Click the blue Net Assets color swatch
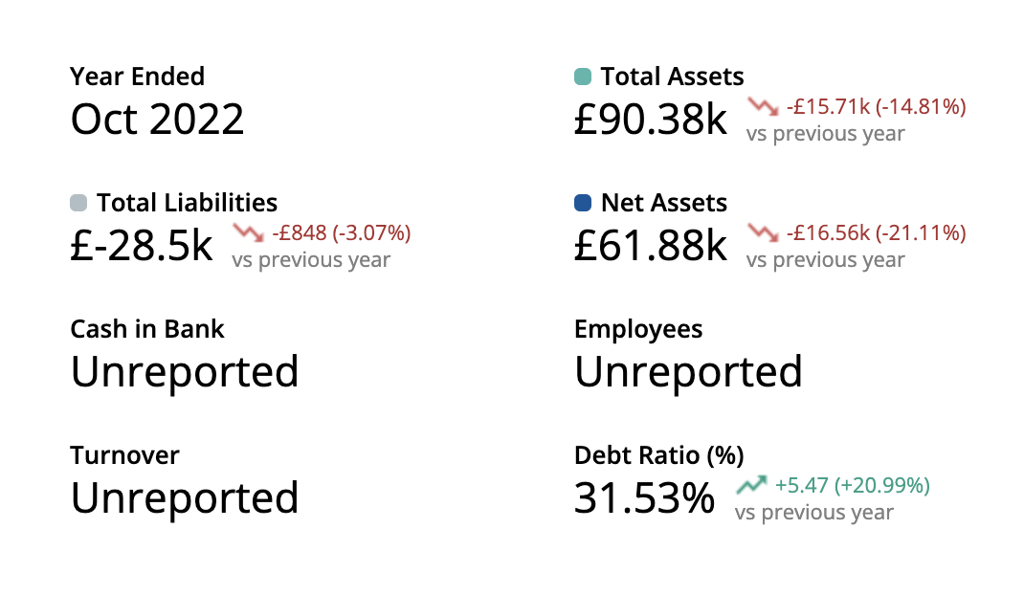1024x595 pixels. [583, 203]
